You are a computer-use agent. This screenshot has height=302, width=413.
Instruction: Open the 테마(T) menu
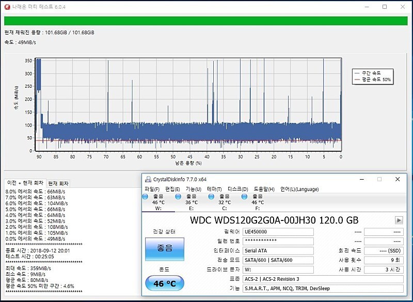[x=214, y=189]
